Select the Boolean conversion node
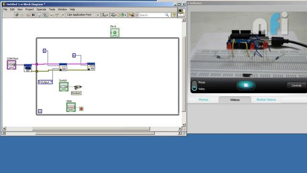 (78, 87)
